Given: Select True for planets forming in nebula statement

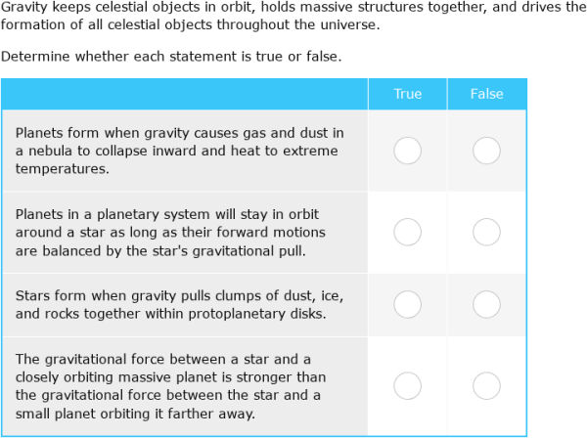Looking at the screenshot, I should pyautogui.click(x=408, y=151).
